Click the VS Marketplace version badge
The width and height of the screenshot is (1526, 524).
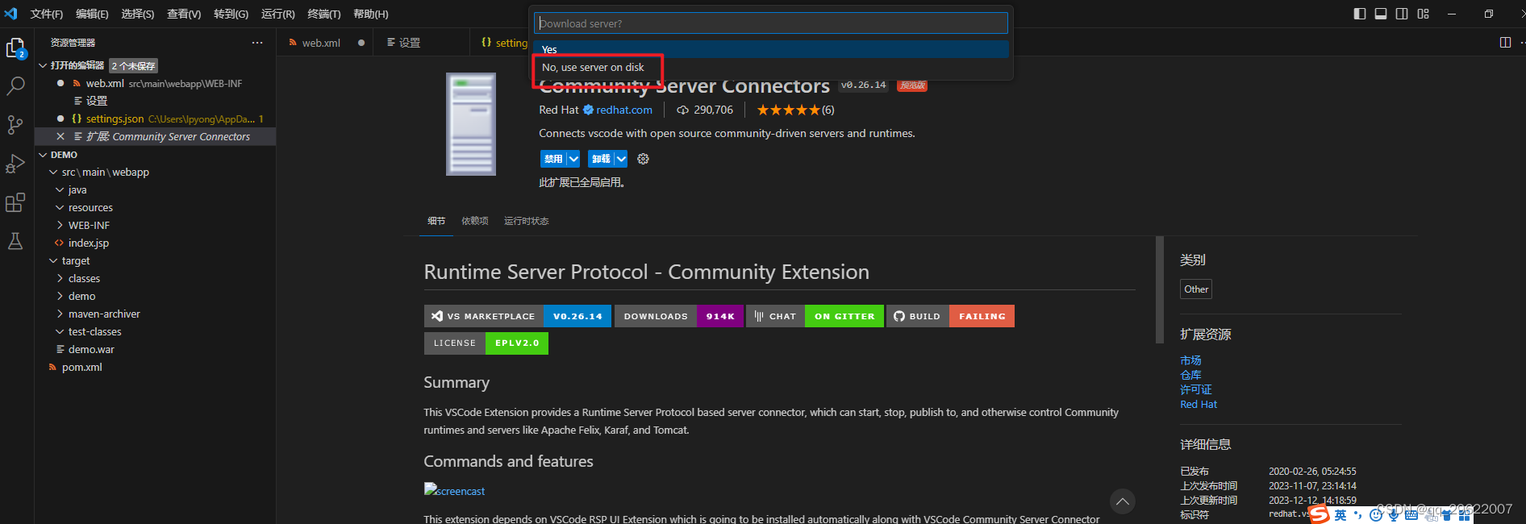pyautogui.click(x=518, y=316)
